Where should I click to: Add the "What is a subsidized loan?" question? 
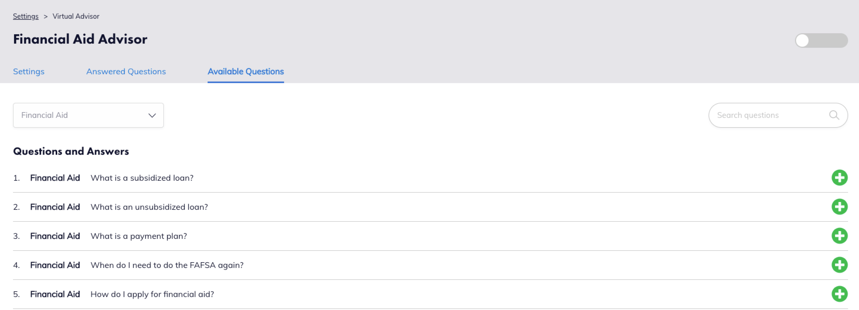pos(839,178)
